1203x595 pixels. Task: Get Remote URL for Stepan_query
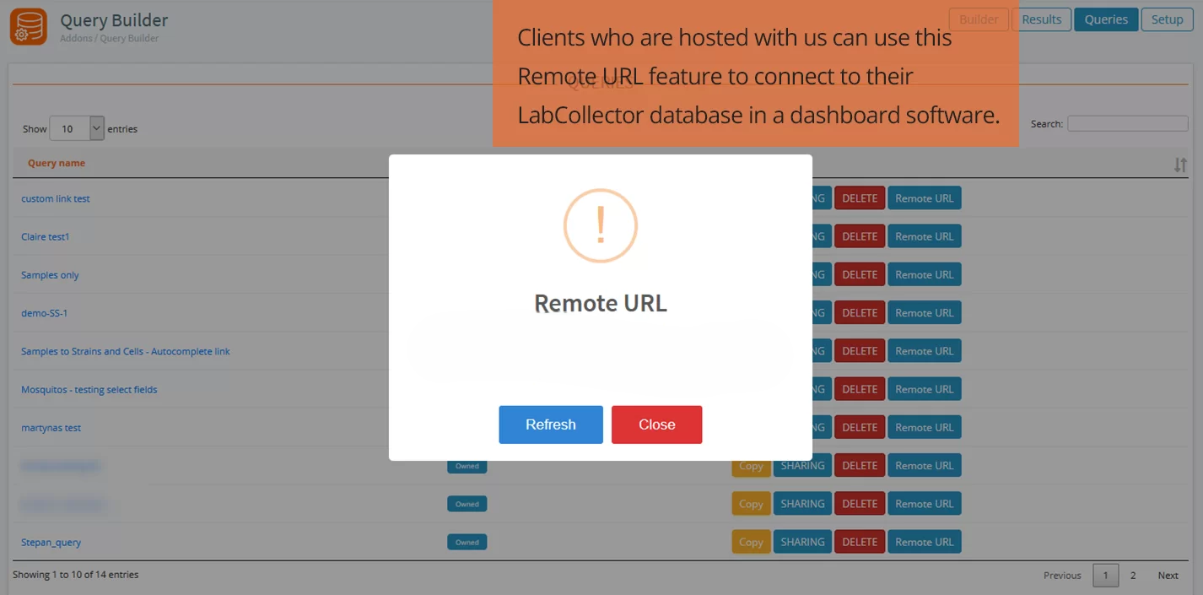pyautogui.click(x=925, y=542)
